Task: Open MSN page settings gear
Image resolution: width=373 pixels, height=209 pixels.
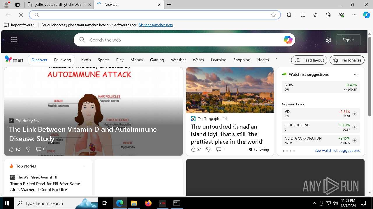Action: coord(328,40)
